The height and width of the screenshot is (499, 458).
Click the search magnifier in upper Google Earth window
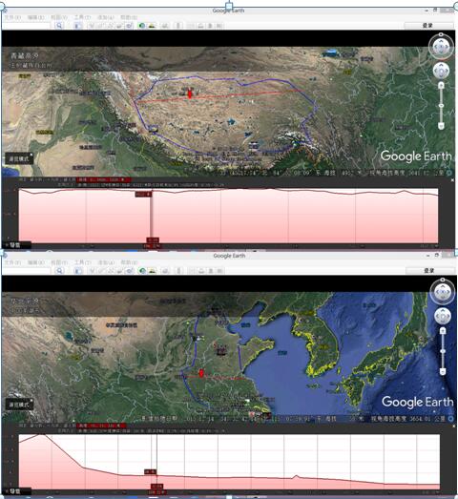click(x=59, y=26)
